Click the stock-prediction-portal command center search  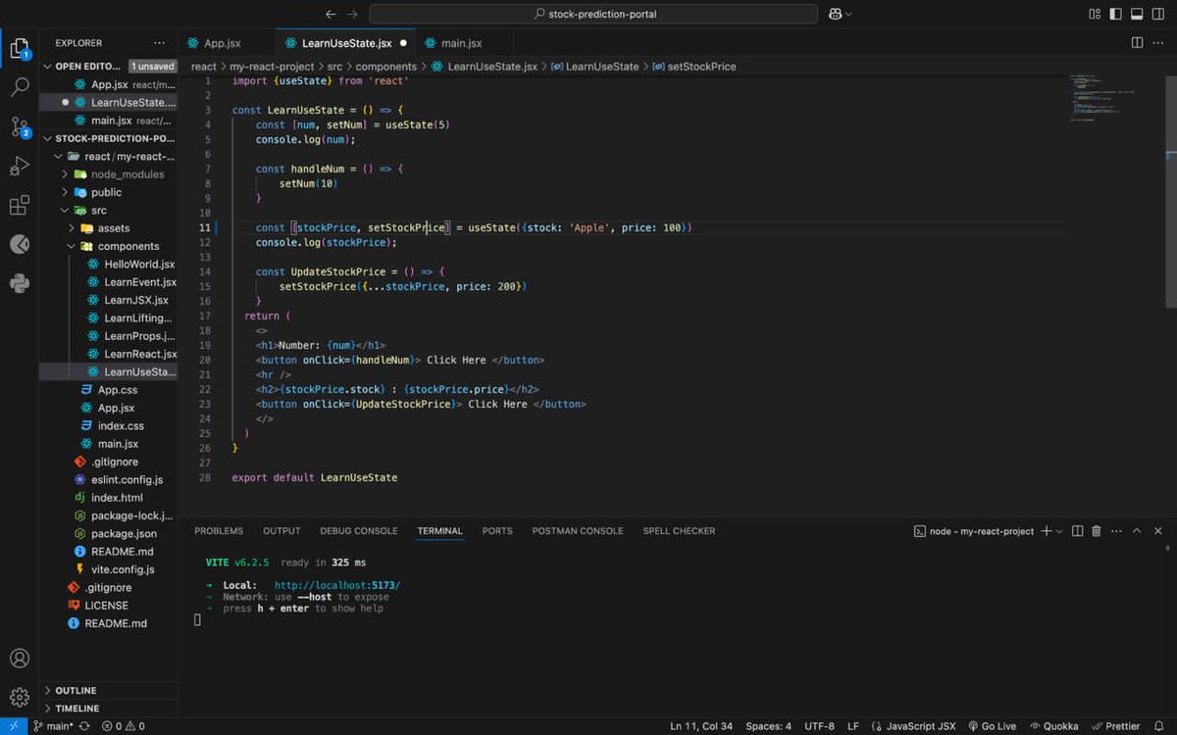[x=593, y=14]
